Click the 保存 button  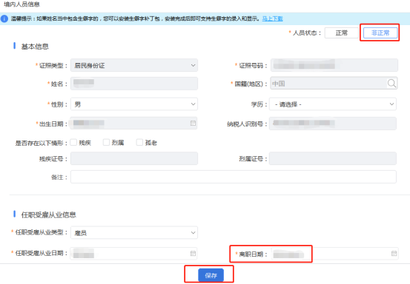click(211, 275)
